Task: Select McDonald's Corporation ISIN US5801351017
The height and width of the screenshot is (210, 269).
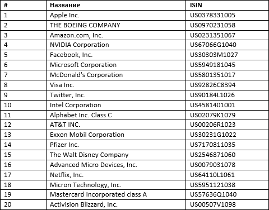Action: click(x=212, y=75)
